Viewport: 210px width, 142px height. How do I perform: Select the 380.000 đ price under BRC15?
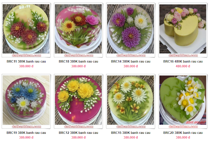click(131, 137)
